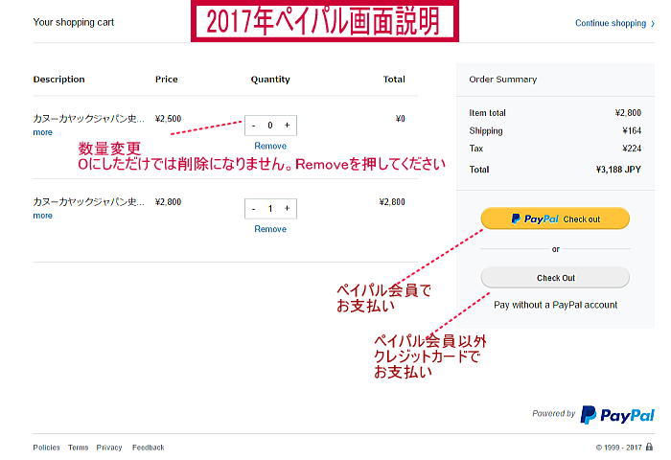Click the PayPal logo beside Powered by

[617, 415]
